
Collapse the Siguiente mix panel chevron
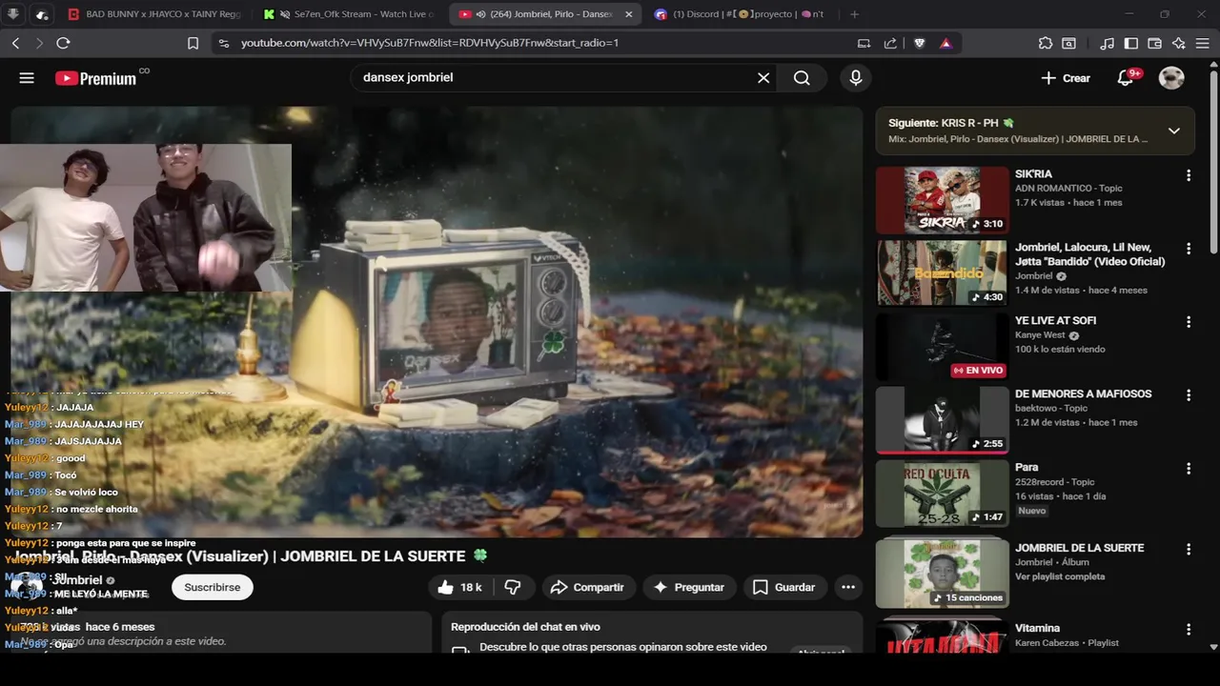coord(1174,131)
